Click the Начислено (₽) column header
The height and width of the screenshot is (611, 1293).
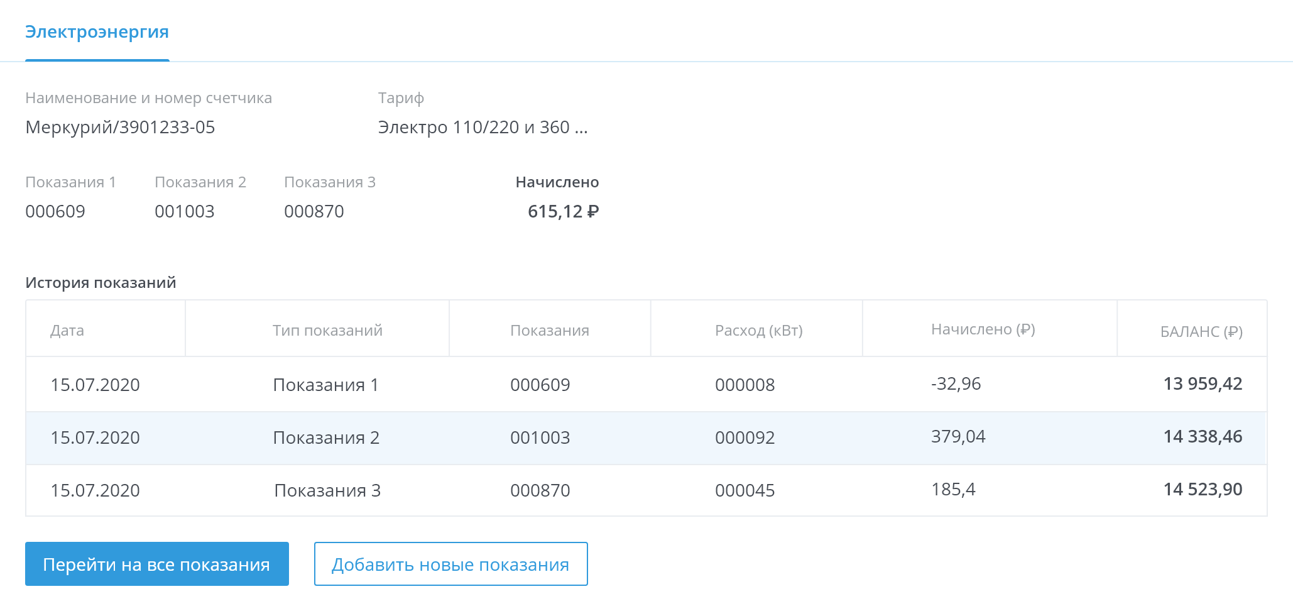[983, 329]
